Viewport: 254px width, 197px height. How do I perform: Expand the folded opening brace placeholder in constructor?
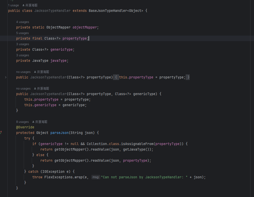116,77
